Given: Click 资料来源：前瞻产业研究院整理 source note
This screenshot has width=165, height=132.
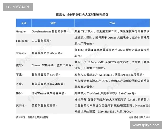Looking at the screenshot, I should coord(32,117).
